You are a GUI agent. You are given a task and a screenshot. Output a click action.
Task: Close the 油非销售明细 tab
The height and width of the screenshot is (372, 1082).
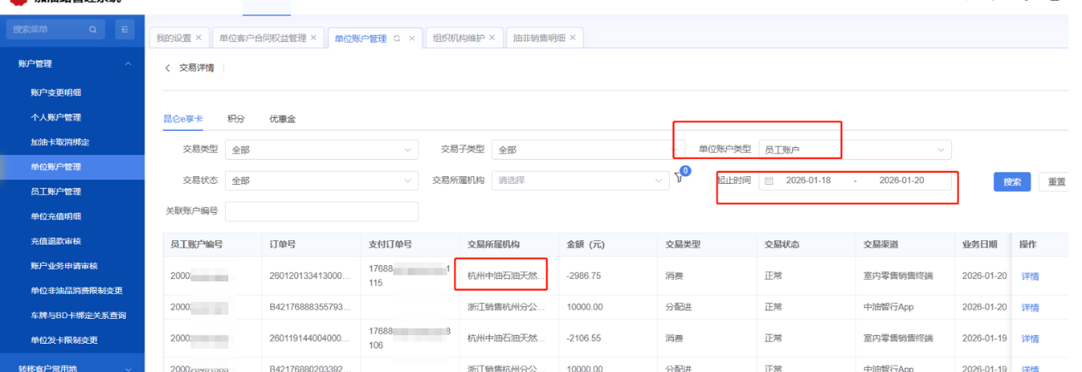572,38
